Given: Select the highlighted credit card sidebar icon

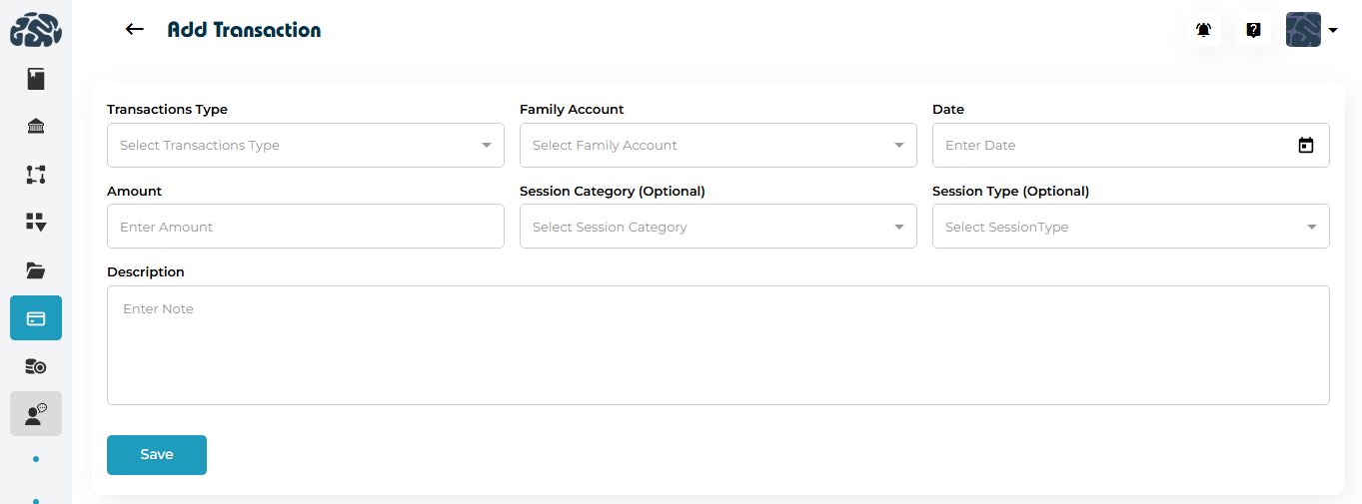Looking at the screenshot, I should coord(36,318).
